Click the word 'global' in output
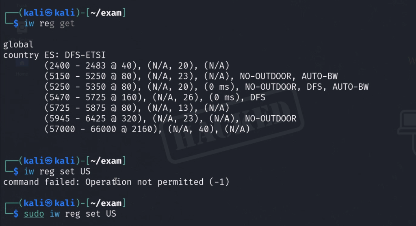416x226 pixels. coord(18,45)
